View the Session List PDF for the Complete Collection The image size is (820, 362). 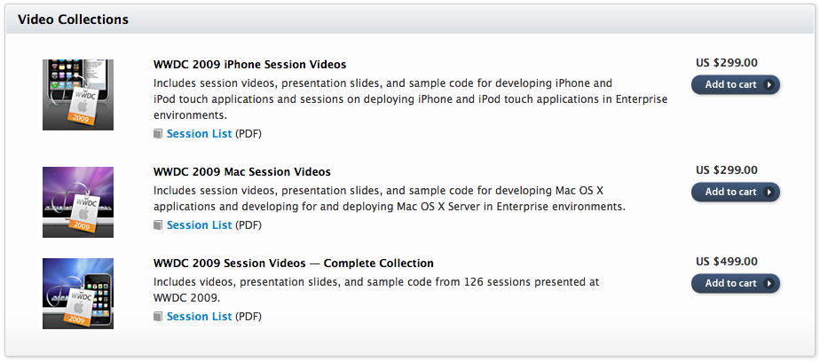pos(199,317)
